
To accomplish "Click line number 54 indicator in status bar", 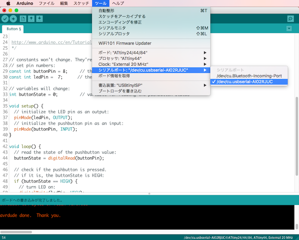I will 4,238.
